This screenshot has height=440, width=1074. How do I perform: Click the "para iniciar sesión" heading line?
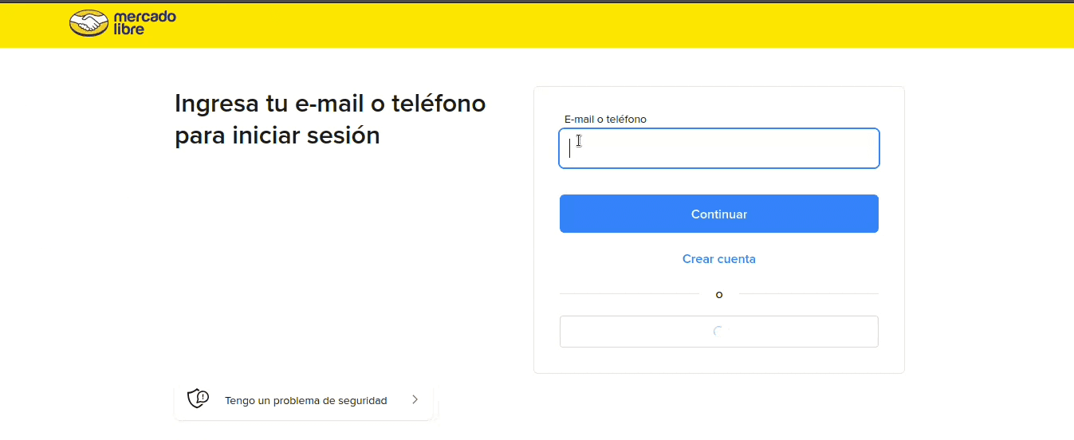tap(277, 136)
